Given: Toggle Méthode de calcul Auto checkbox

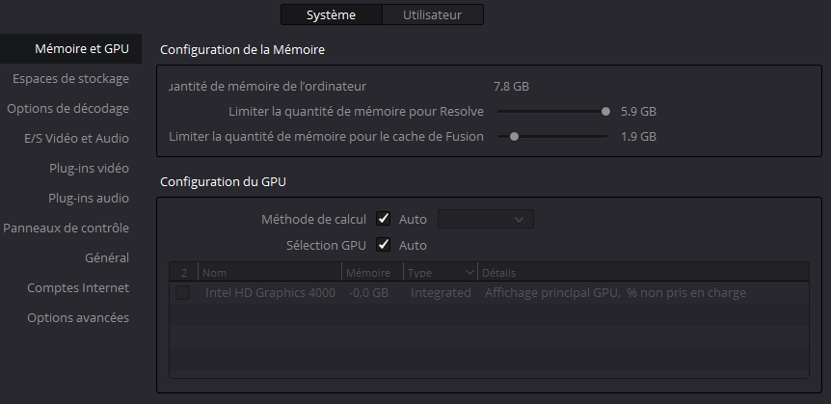Looking at the screenshot, I should (x=383, y=219).
